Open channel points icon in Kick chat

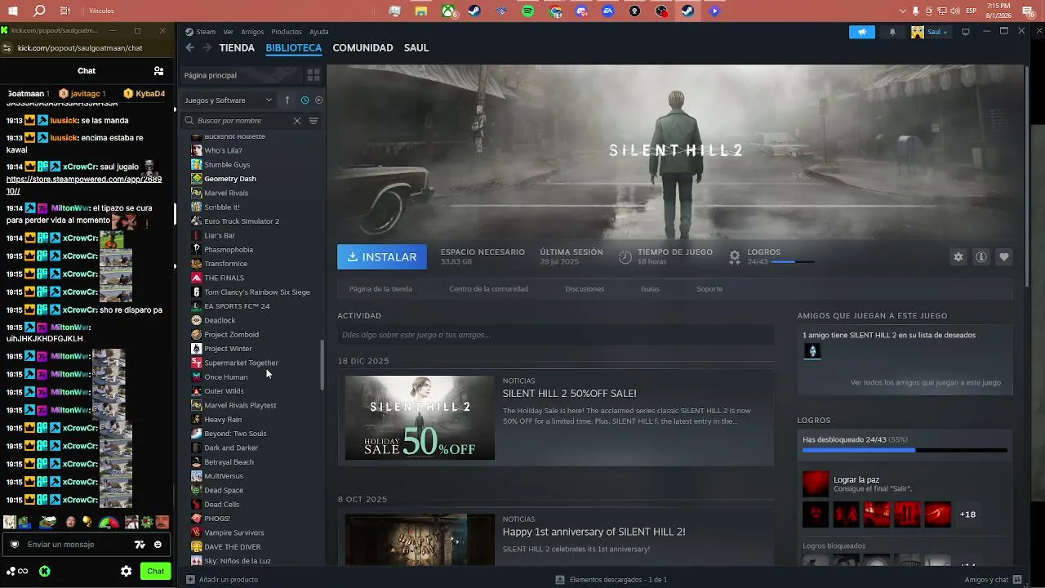17,572
